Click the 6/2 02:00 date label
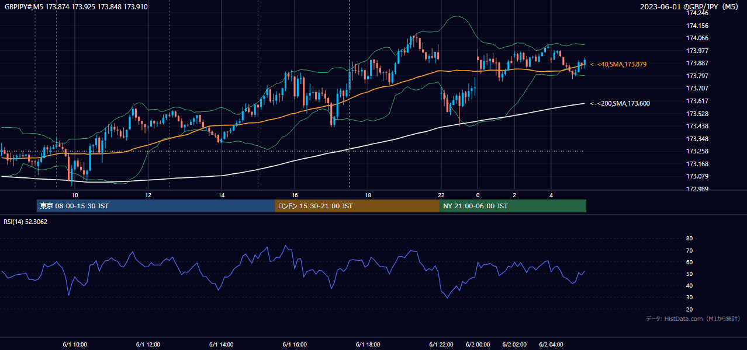The height and width of the screenshot is (350, 747). pyautogui.click(x=514, y=345)
